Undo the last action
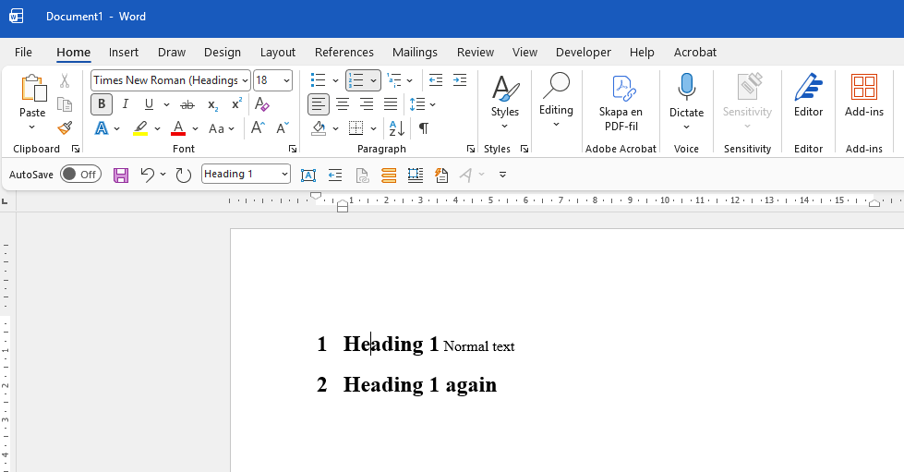Image resolution: width=904 pixels, height=472 pixels. [x=148, y=175]
